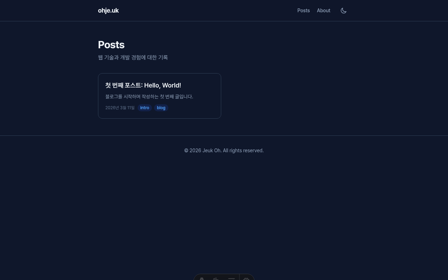The image size is (448, 280).
Task: Open the About navigation link
Action: [323, 10]
